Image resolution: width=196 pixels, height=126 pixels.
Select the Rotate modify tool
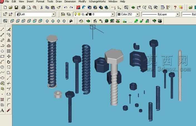pos(9,62)
